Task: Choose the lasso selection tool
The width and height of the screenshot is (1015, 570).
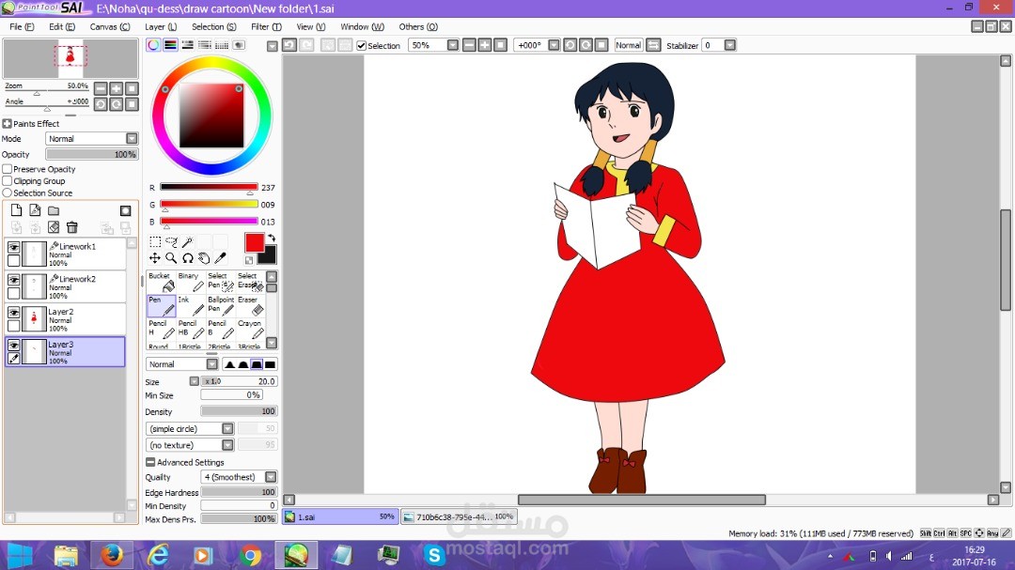Action: click(172, 242)
